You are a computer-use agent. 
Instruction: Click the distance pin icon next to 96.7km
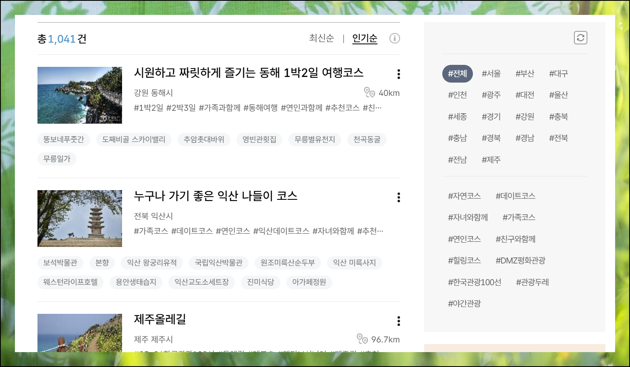[362, 339]
